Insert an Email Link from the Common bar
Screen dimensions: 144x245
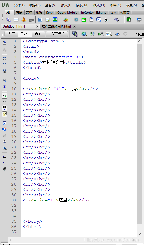pos(16,20)
